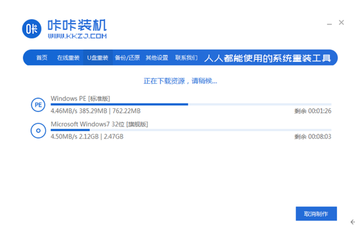Click the www.kkzj.com website text
The height and width of the screenshot is (225, 355).
click(x=77, y=36)
